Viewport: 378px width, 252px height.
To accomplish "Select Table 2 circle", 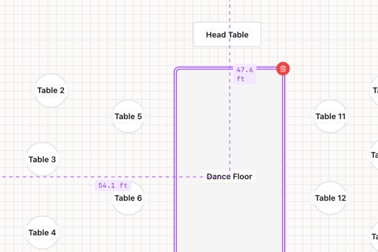I will 51,90.
